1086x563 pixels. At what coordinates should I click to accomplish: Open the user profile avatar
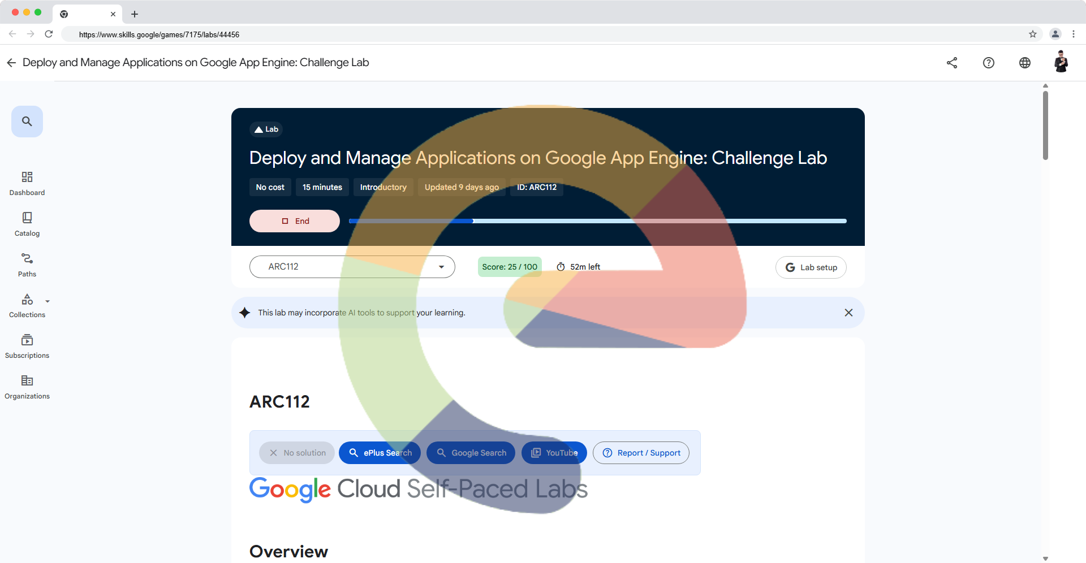pos(1061,62)
